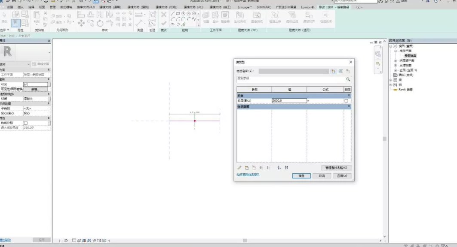Click formula cell for 长度 parameter
Image resolution: width=457 pixels, height=247 pixels.
coord(325,100)
